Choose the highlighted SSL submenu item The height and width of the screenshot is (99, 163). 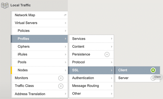[x=91, y=70]
